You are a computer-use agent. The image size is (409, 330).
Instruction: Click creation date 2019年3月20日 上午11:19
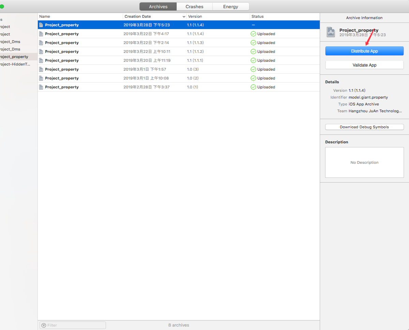coord(147,60)
